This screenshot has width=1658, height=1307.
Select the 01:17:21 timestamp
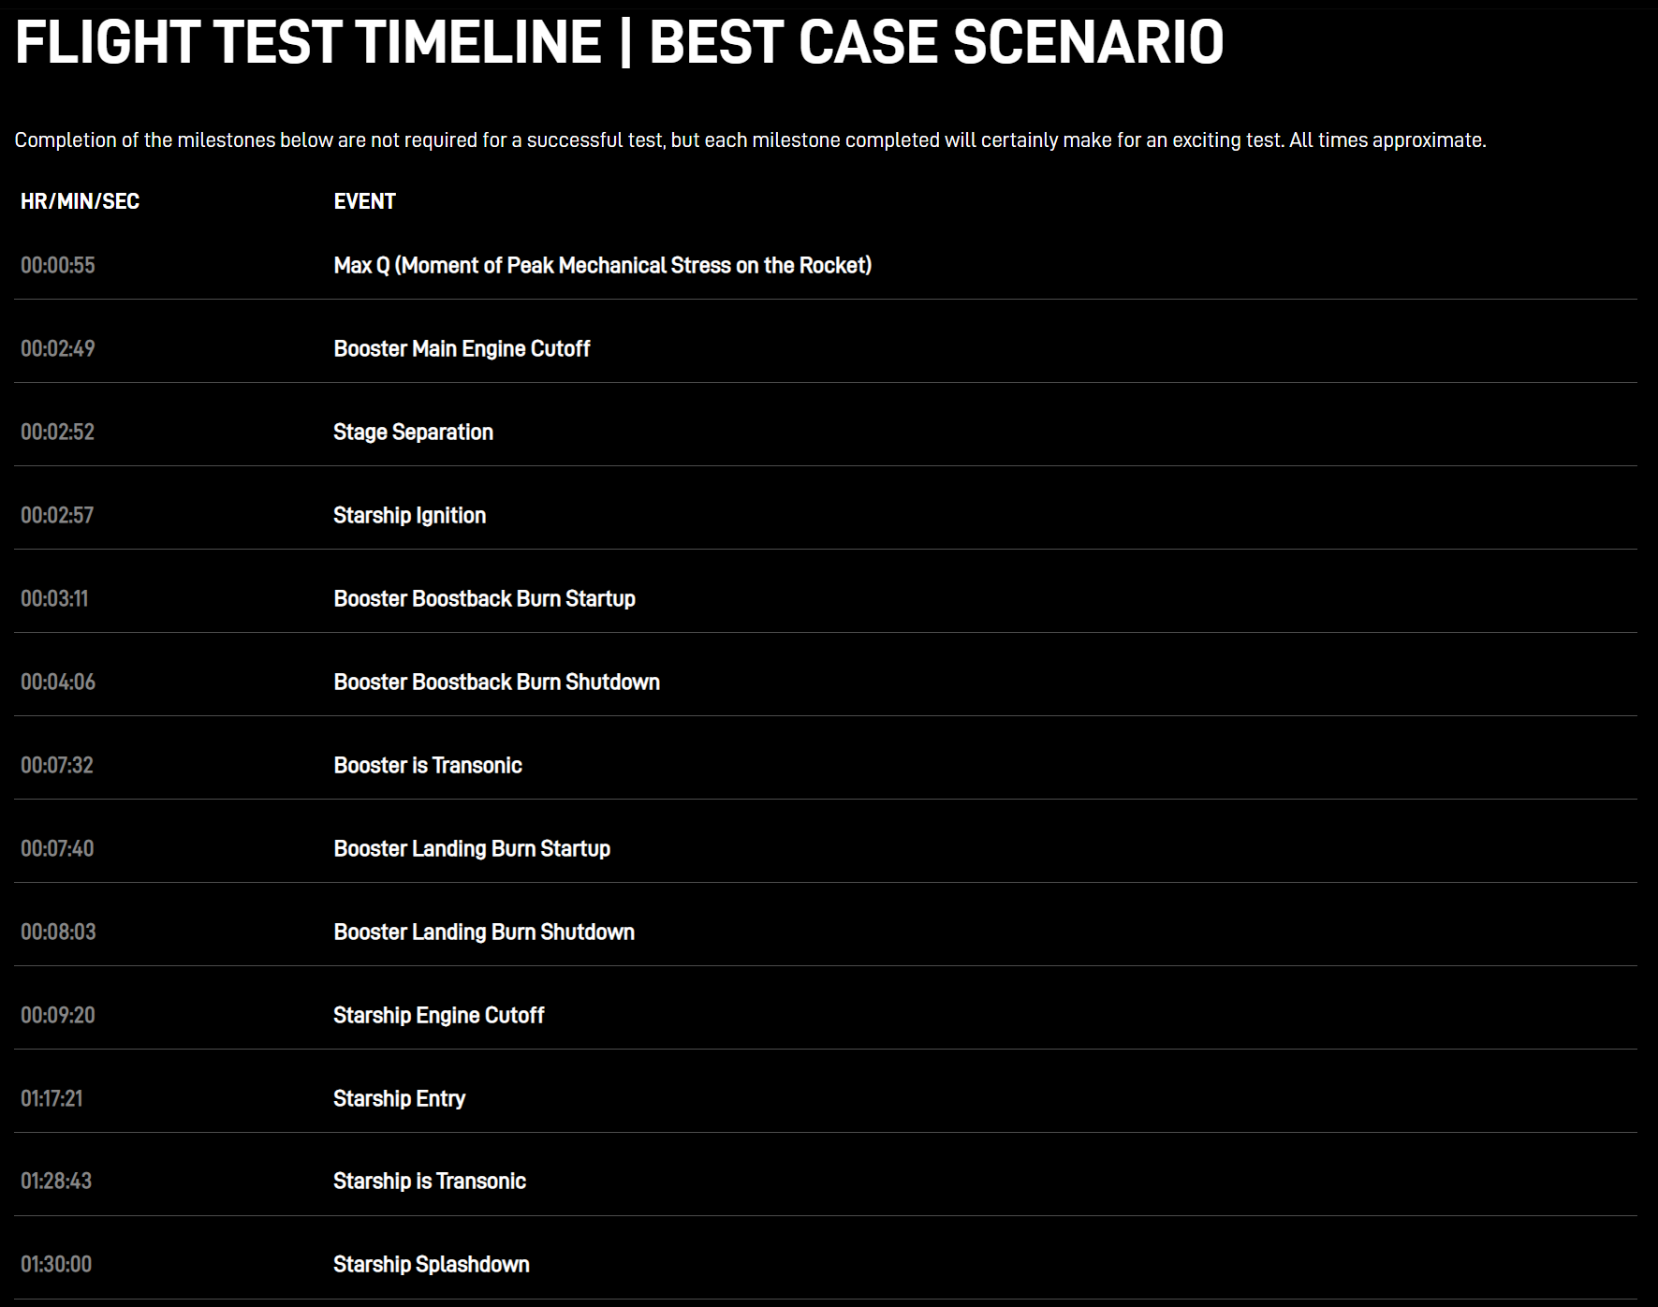51,1098
